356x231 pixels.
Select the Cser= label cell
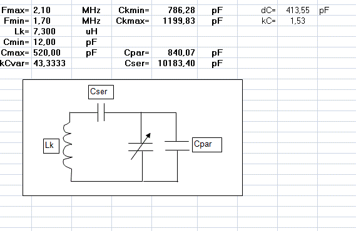(131, 63)
